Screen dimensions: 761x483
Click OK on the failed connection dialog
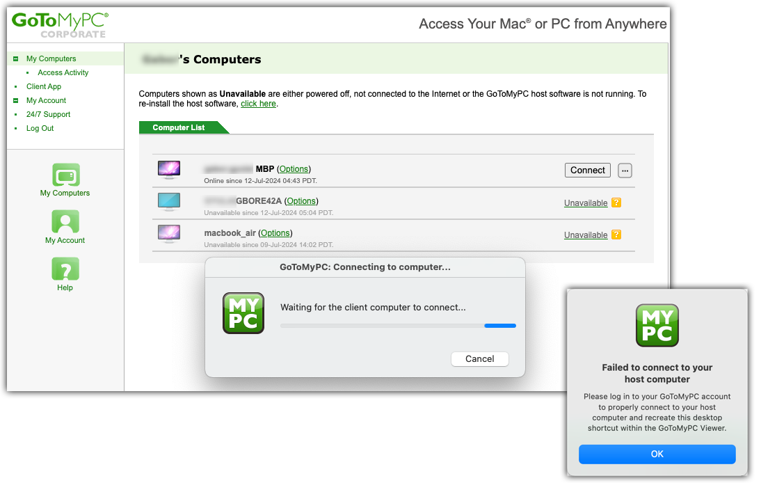coord(657,454)
